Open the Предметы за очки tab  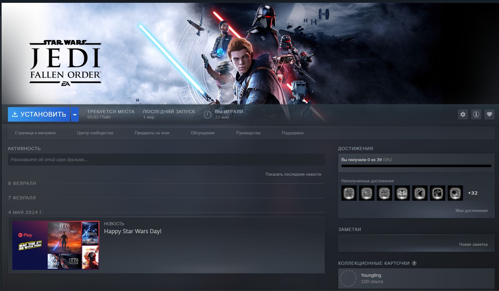(x=152, y=133)
